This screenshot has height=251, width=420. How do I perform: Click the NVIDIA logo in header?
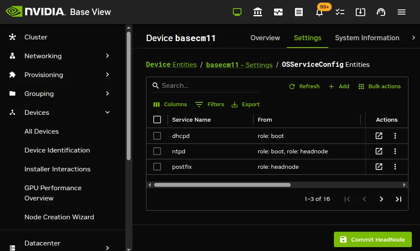point(36,12)
